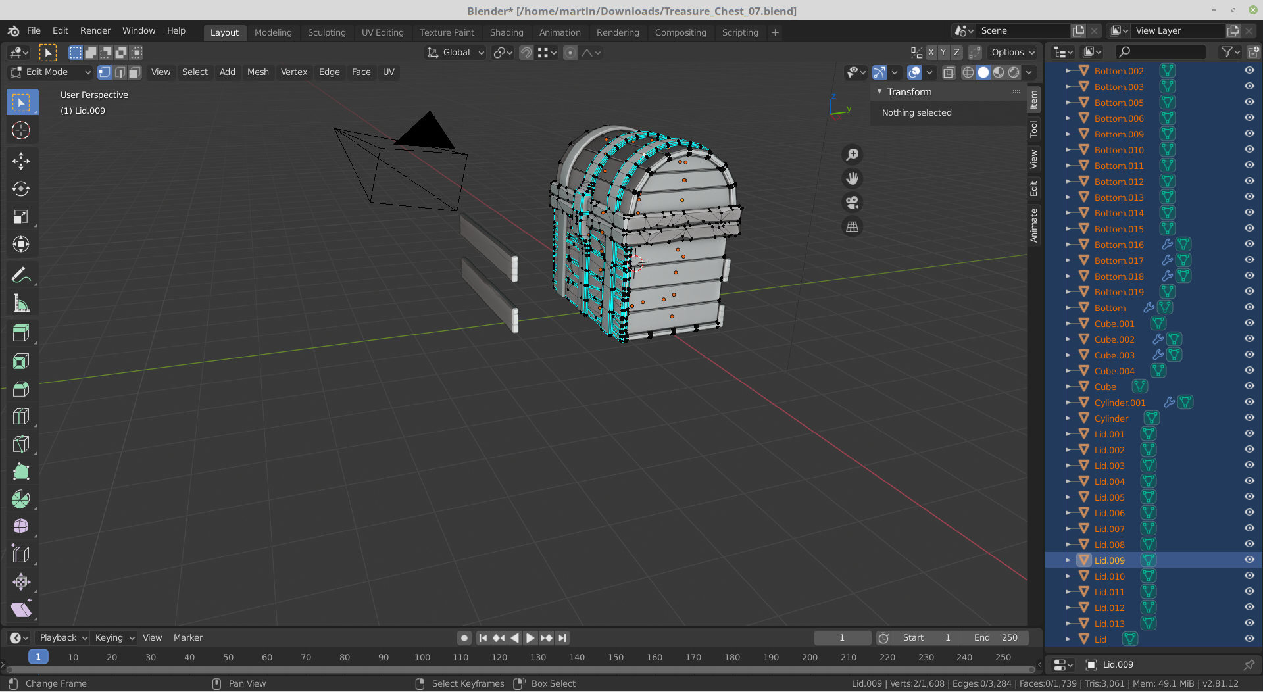This screenshot has height=692, width=1263.
Task: Jump to the timeline end frame
Action: (x=562, y=638)
